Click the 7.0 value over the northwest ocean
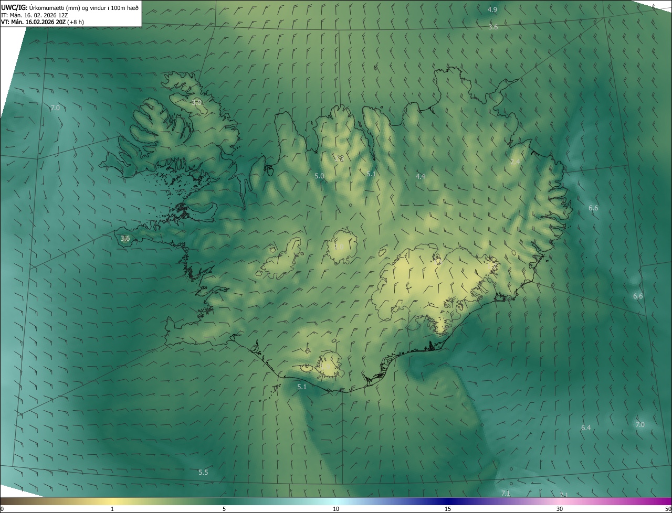Image resolution: width=672 pixels, height=513 pixels. [x=55, y=108]
